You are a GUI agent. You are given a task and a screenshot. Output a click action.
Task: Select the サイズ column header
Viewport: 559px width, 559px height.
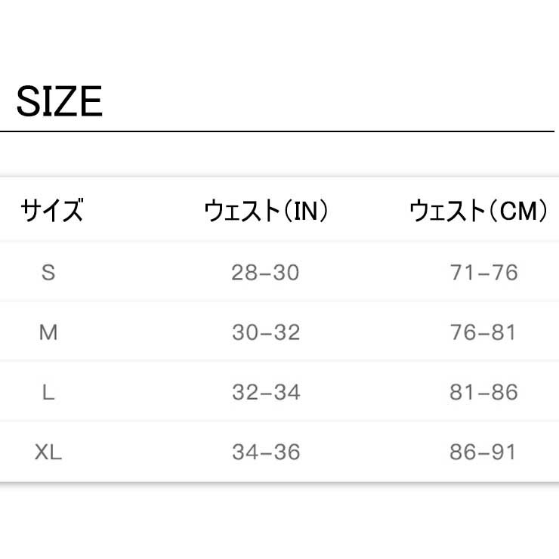point(51,211)
